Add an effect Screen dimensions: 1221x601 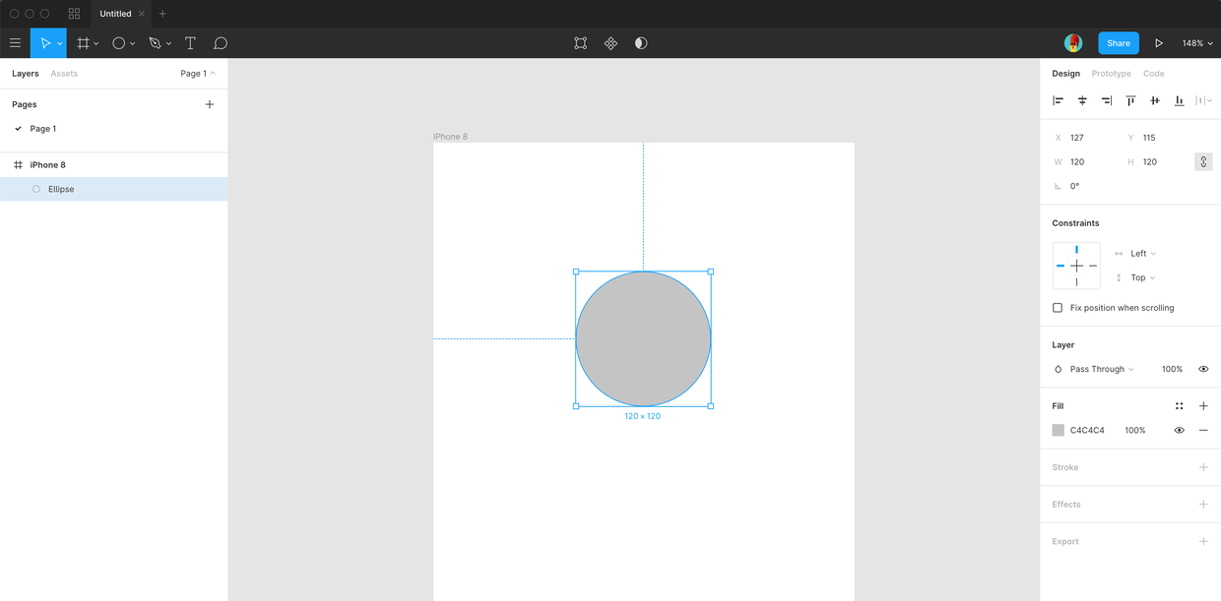point(1203,505)
